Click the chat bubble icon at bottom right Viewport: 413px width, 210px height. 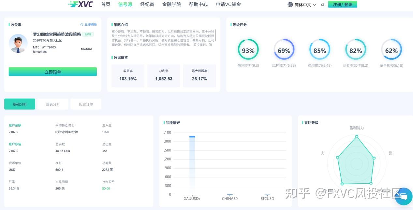[x=404, y=196]
